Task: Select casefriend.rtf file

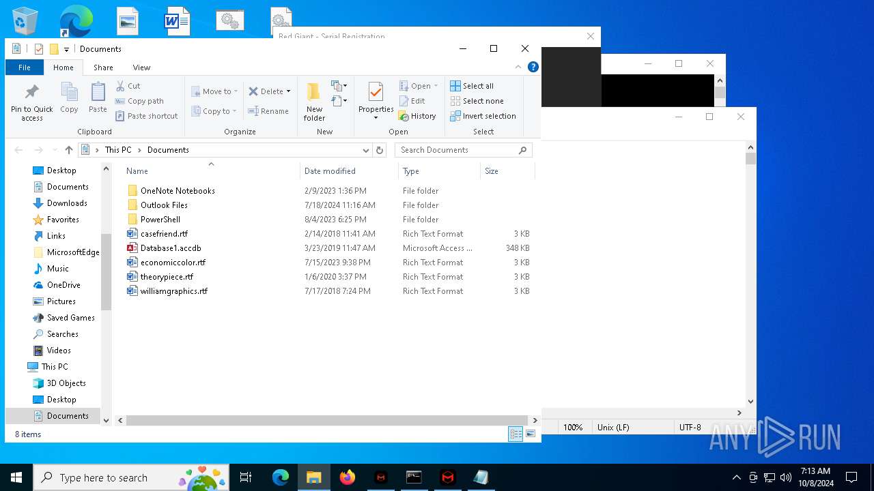Action: 164,234
